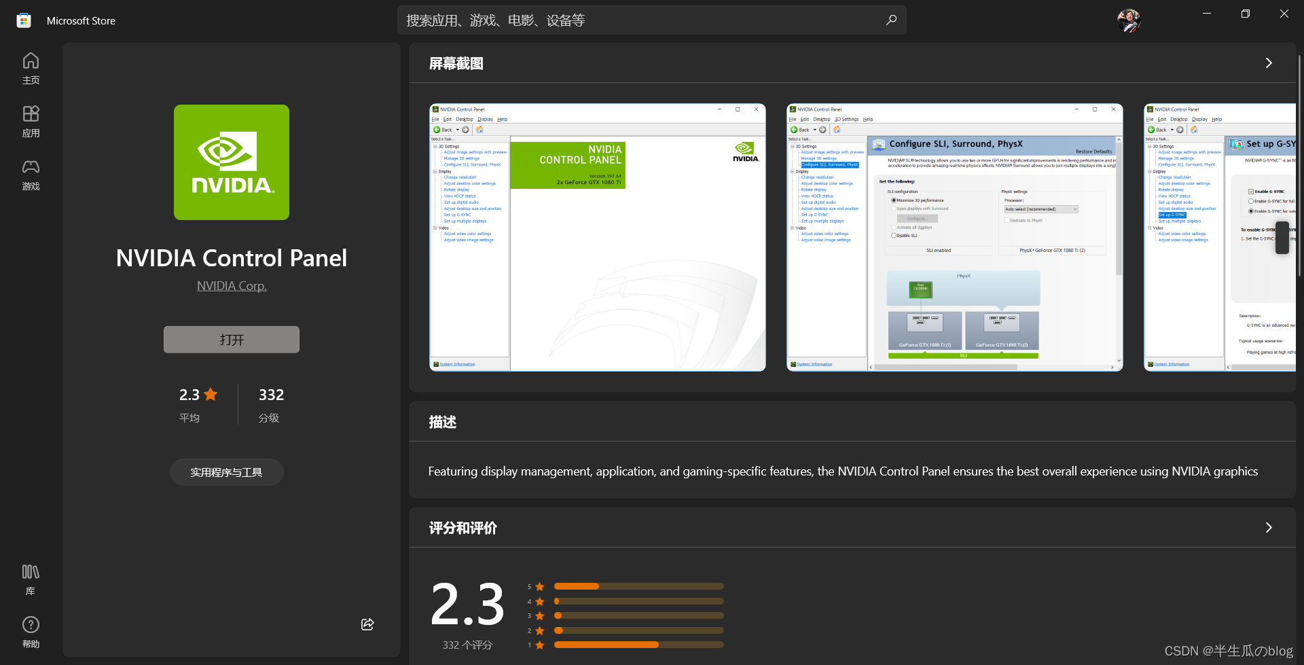Open the Help (帮助) sidebar icon
The width and height of the screenshot is (1304, 665).
click(31, 632)
